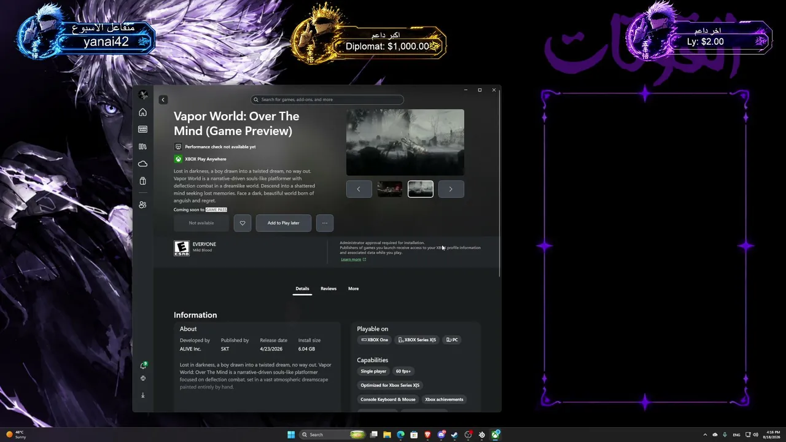Open more options ellipsis menu
The width and height of the screenshot is (786, 442).
325,223
